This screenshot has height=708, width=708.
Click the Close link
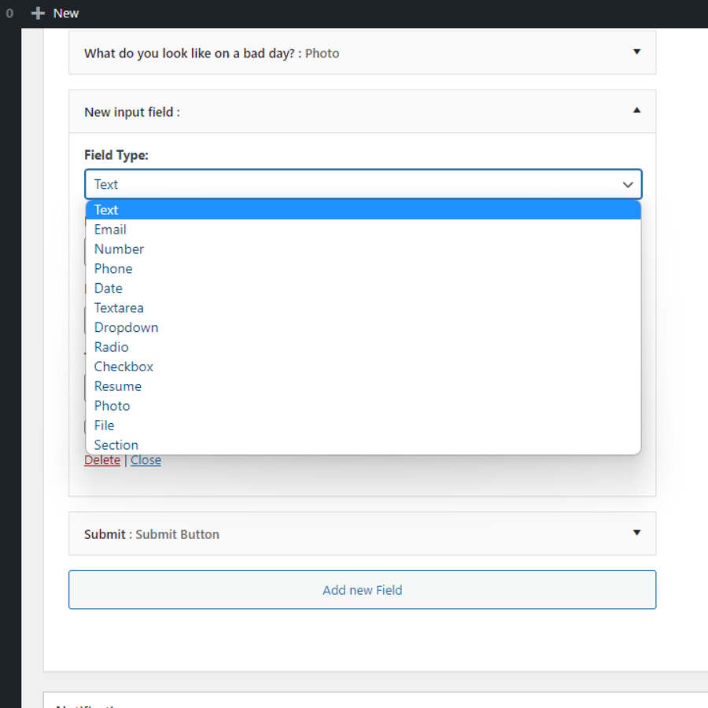(146, 460)
